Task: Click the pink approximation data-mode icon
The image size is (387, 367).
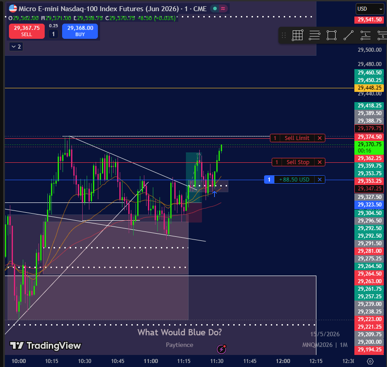Action: (x=223, y=8)
